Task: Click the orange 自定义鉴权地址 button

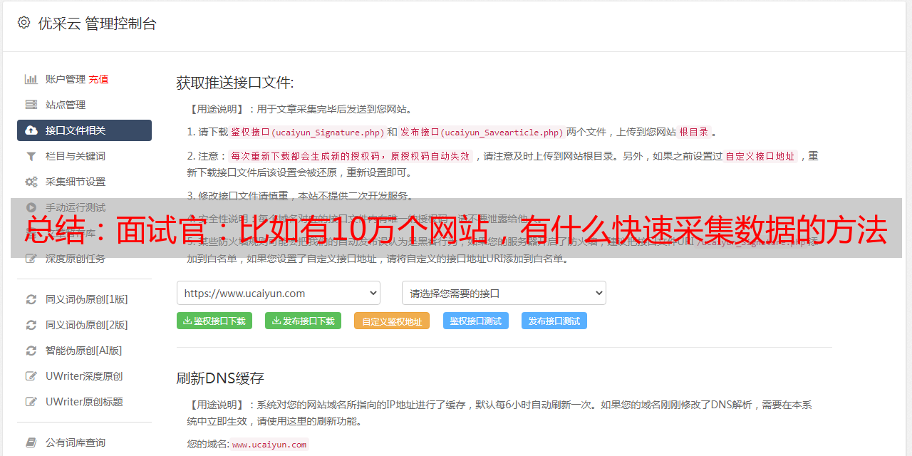Action: point(392,321)
